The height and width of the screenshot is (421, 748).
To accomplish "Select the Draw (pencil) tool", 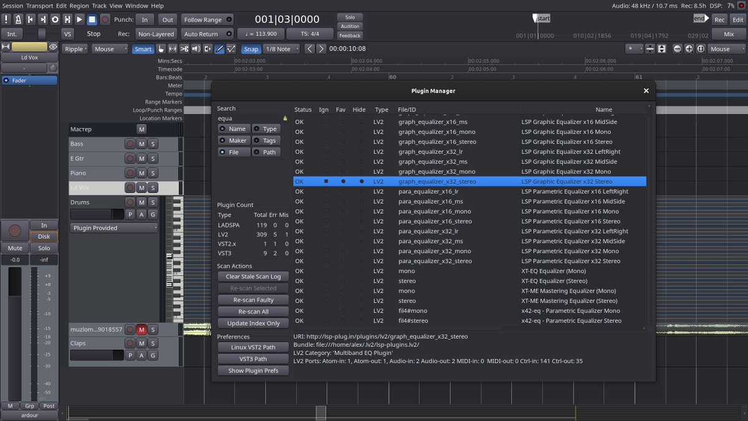I will click(x=219, y=49).
